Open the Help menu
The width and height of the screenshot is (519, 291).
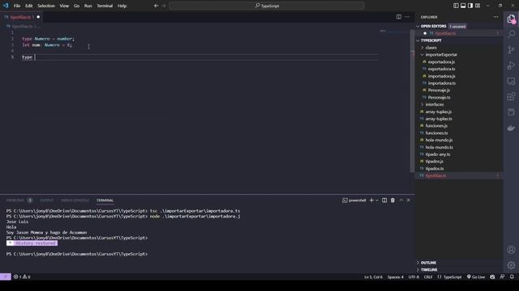pyautogui.click(x=122, y=6)
